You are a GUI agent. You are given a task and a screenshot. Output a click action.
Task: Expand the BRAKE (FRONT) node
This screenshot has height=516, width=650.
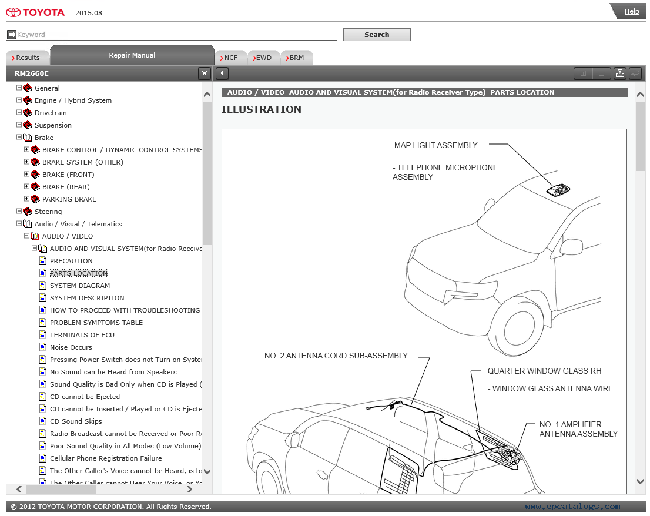click(26, 173)
